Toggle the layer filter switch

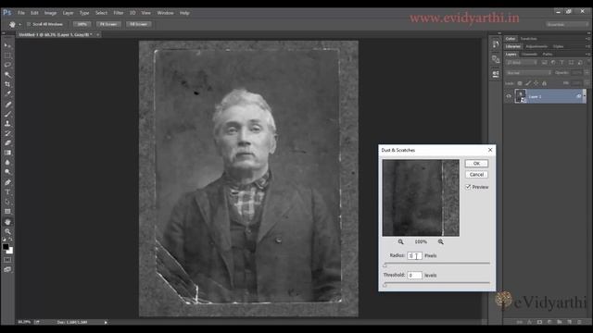tap(588, 62)
